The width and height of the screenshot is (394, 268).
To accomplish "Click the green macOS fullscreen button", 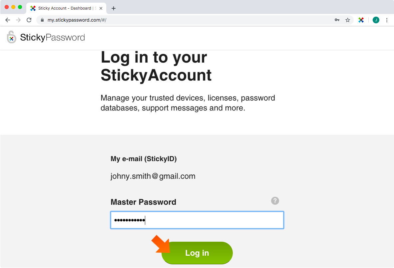I will pyautogui.click(x=20, y=7).
